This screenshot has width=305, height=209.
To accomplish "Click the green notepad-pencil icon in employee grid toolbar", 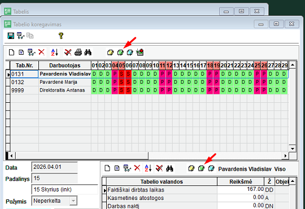I will point(120,53).
